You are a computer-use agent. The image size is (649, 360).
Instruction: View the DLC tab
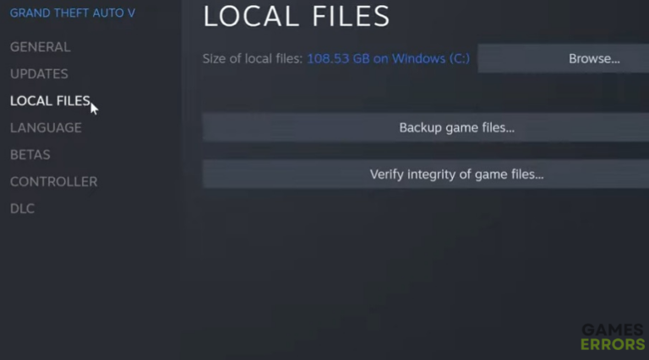22,209
